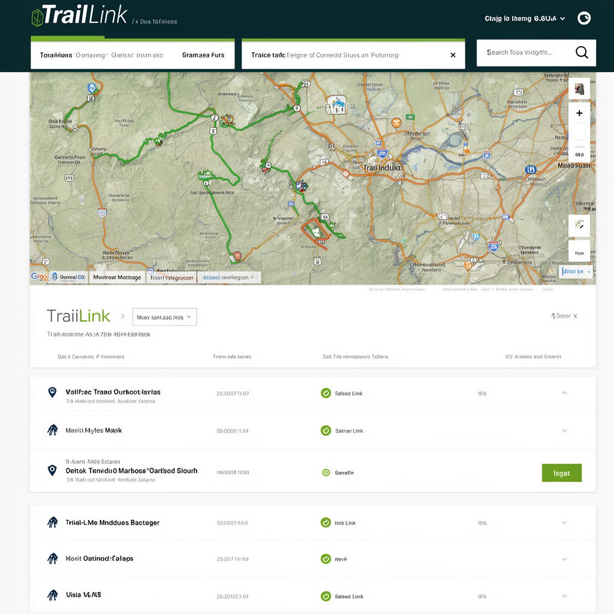Image resolution: width=614 pixels, height=614 pixels.
Task: Click the Sarran Link label
Action: 349,431
